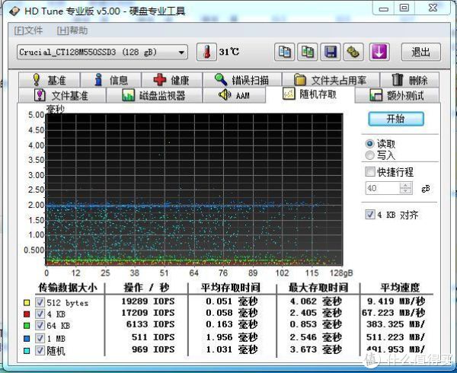Click the cyan 随机 color swatch
The height and width of the screenshot is (373, 457).
[27, 351]
